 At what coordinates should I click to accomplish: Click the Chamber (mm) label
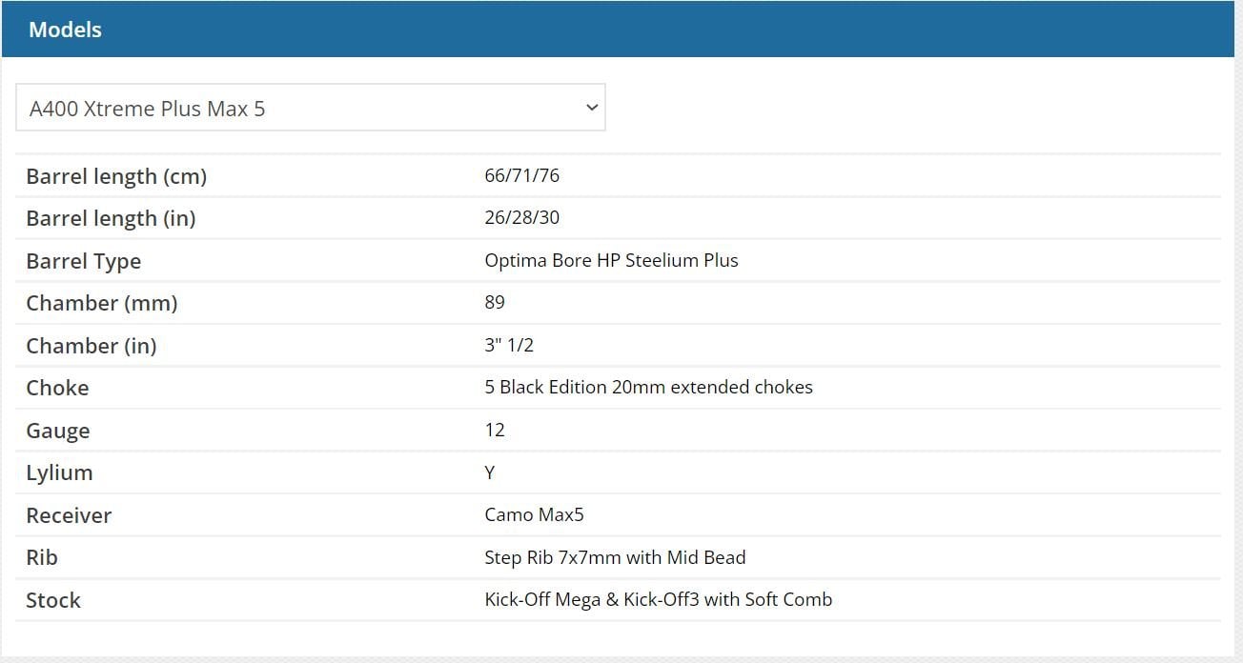click(x=102, y=303)
